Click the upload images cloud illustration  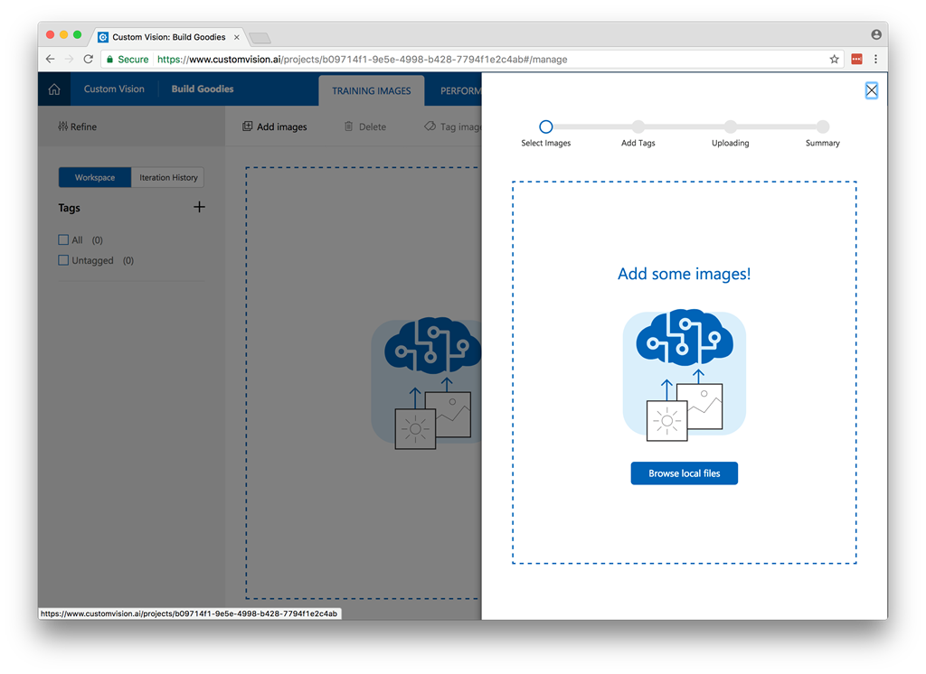coord(684,374)
